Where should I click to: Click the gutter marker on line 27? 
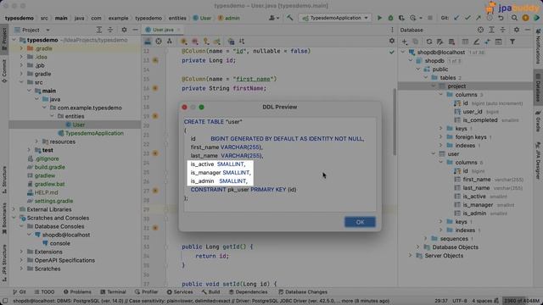coord(155,191)
